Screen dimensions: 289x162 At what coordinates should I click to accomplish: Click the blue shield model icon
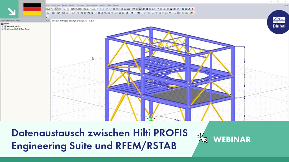point(64,13)
